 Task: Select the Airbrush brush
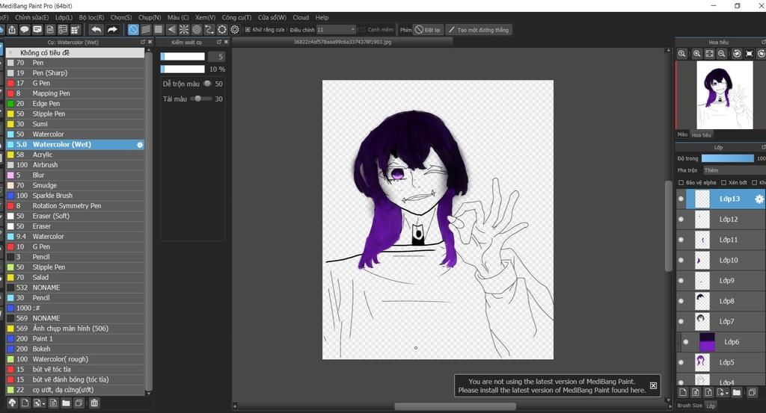(x=76, y=165)
